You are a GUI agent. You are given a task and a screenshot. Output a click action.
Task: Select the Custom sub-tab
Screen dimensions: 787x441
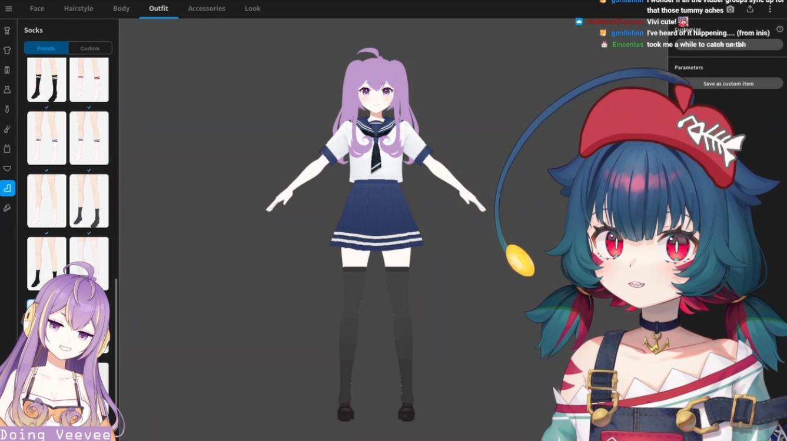[90, 48]
